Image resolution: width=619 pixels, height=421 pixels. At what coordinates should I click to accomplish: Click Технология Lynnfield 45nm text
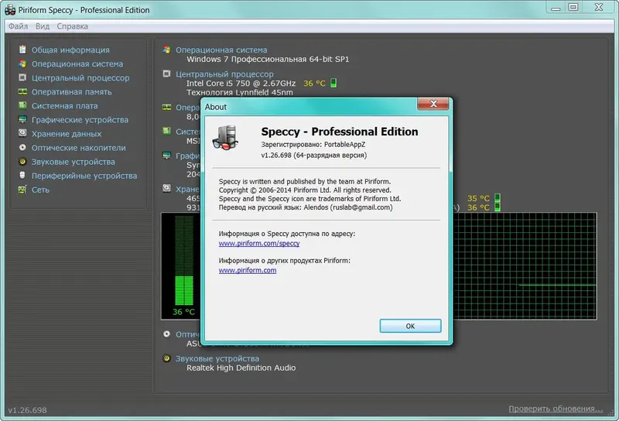[x=240, y=92]
